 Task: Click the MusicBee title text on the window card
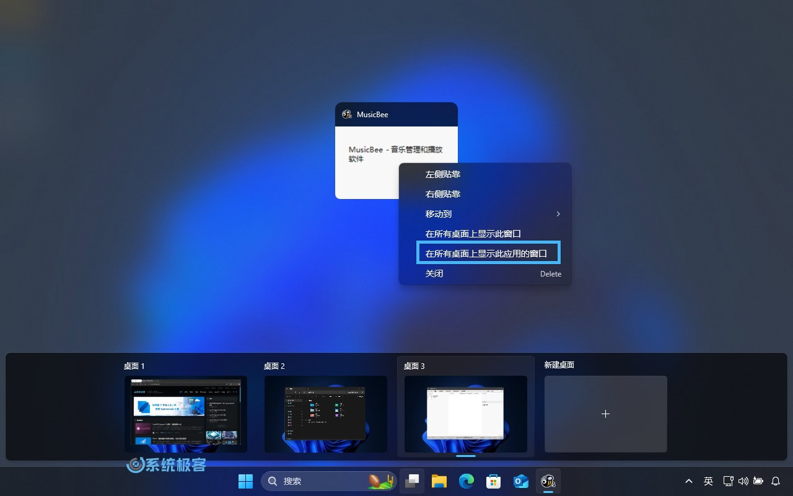point(372,115)
